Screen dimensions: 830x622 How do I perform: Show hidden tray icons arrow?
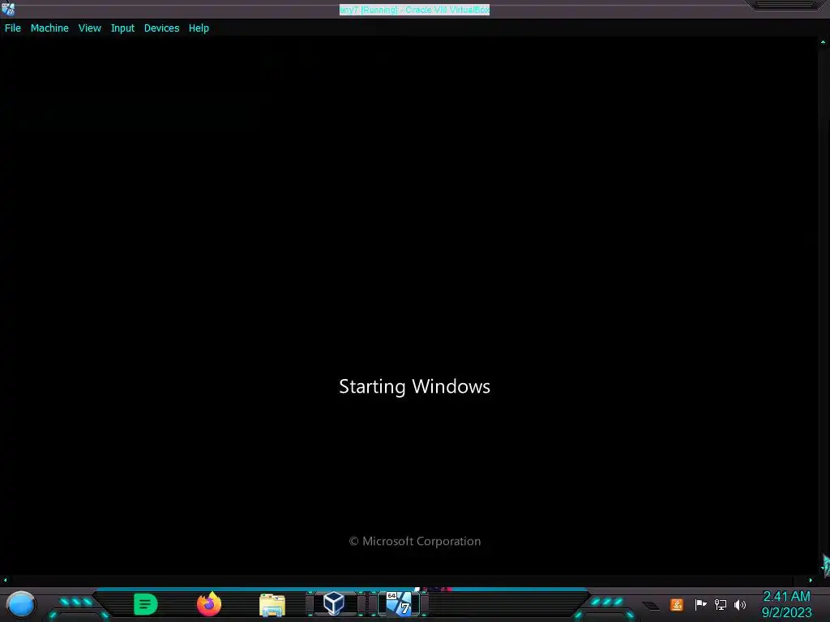click(x=651, y=606)
